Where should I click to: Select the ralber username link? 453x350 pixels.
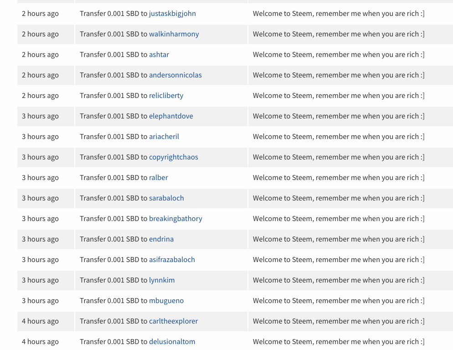pos(158,178)
